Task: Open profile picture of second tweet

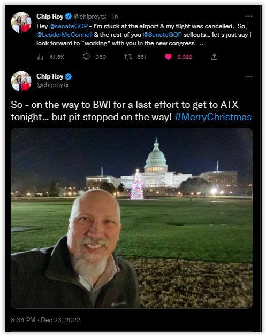Action: [21, 81]
